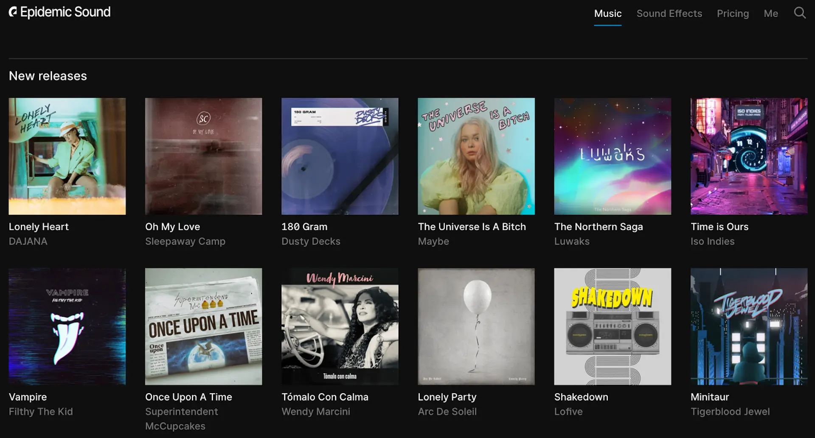Screen dimensions: 815x438
Task: Open the Sound Effects tab
Action: [x=669, y=14]
